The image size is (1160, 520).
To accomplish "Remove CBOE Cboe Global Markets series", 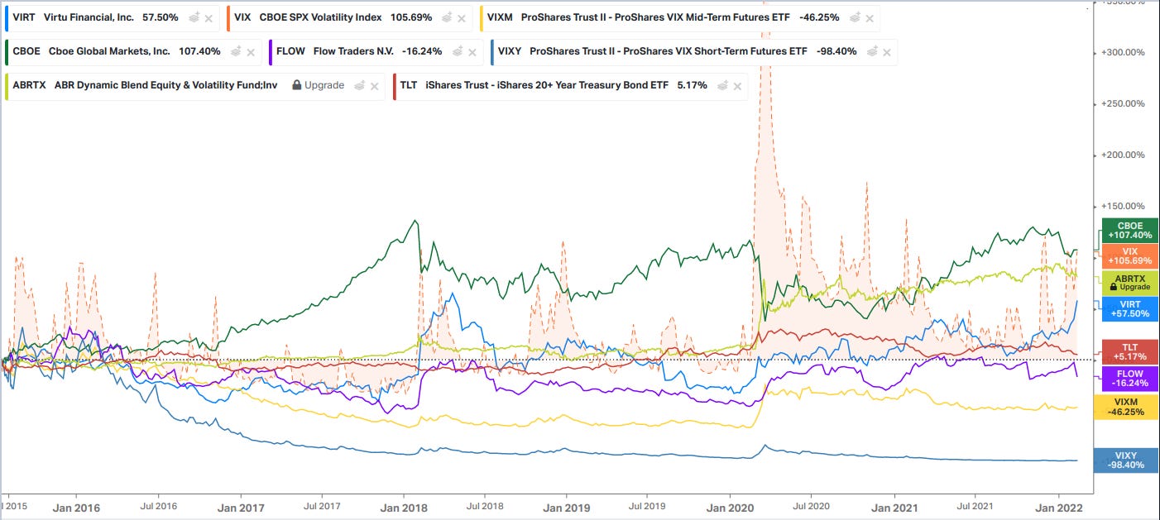I will point(252,51).
